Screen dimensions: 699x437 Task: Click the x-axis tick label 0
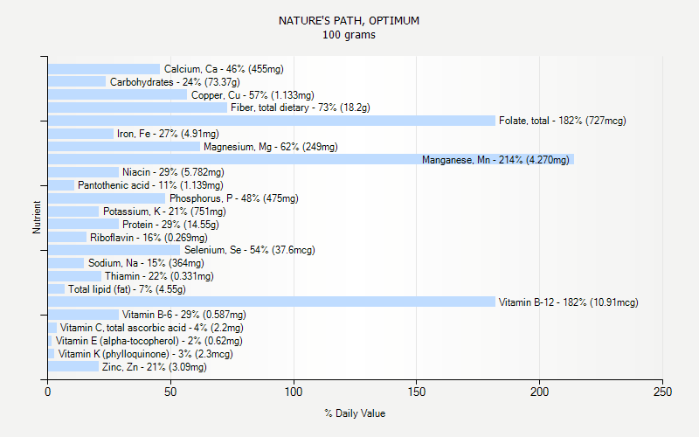click(48, 392)
